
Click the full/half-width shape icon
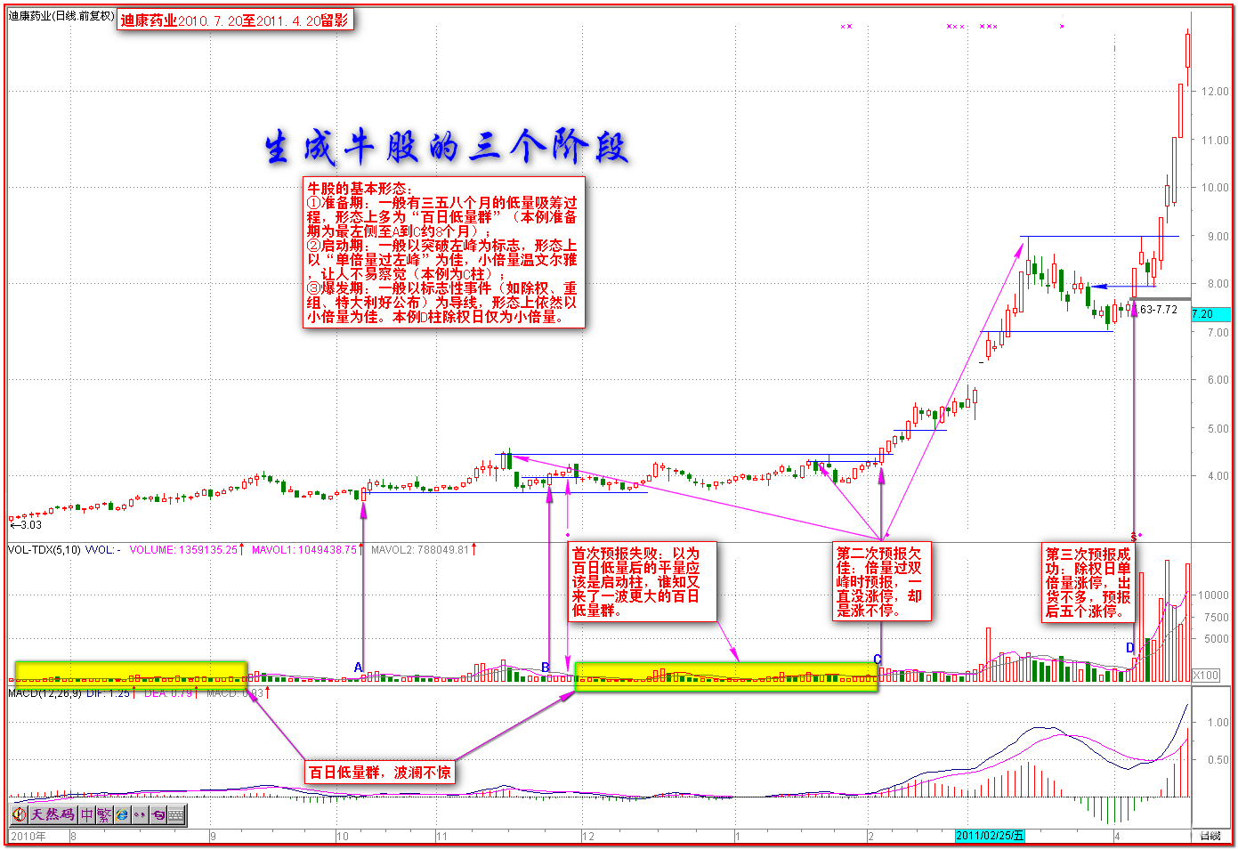(x=158, y=814)
